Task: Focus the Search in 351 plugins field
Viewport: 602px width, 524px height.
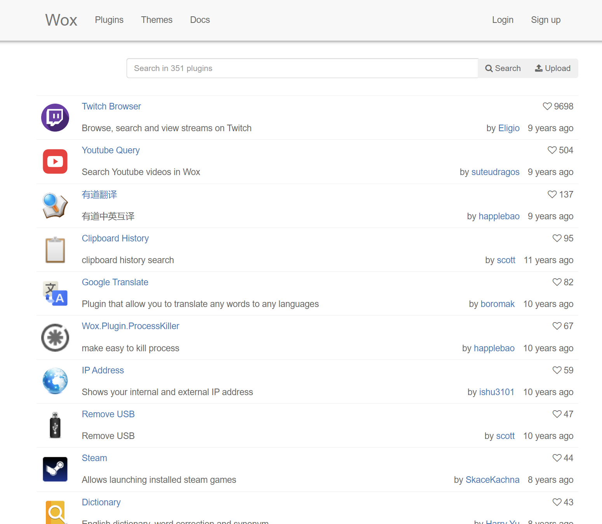Action: coord(302,68)
